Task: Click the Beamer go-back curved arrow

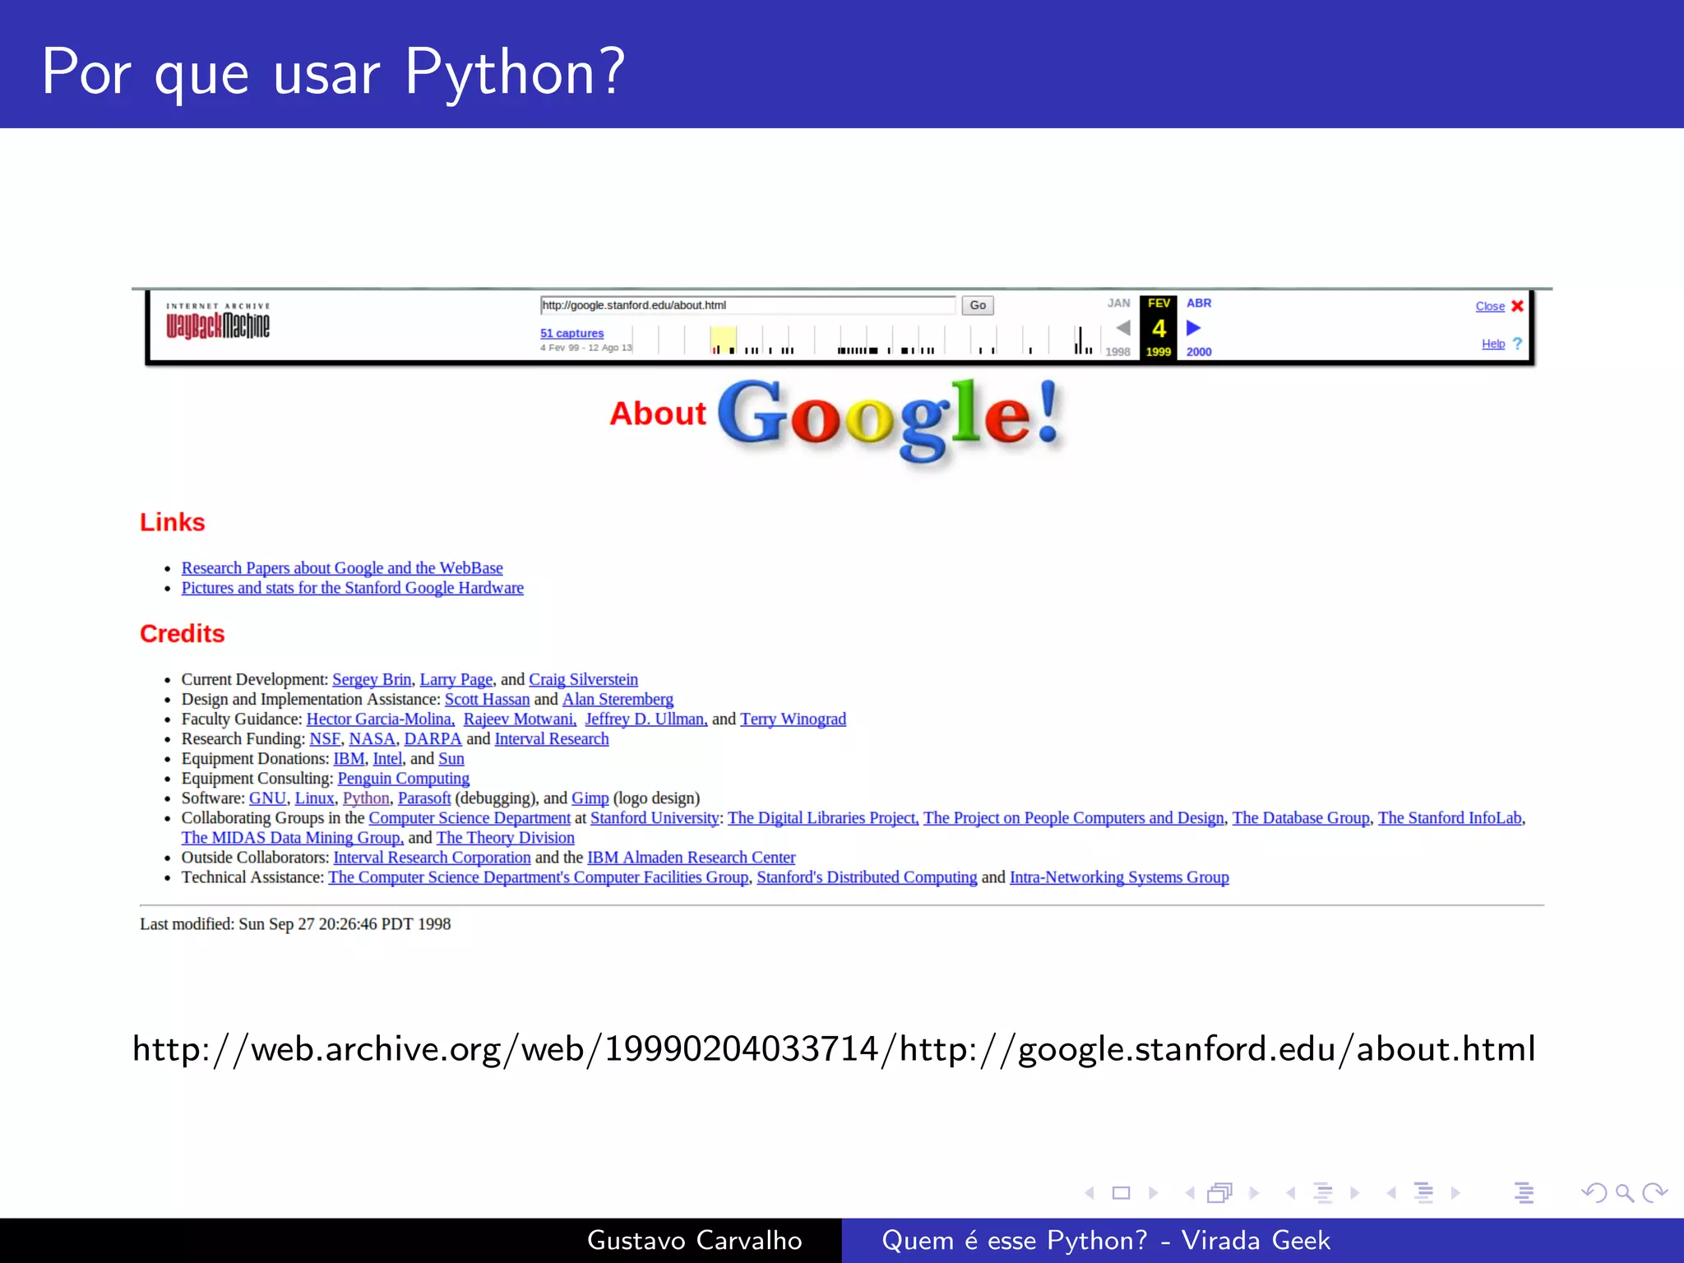Action: (1594, 1193)
